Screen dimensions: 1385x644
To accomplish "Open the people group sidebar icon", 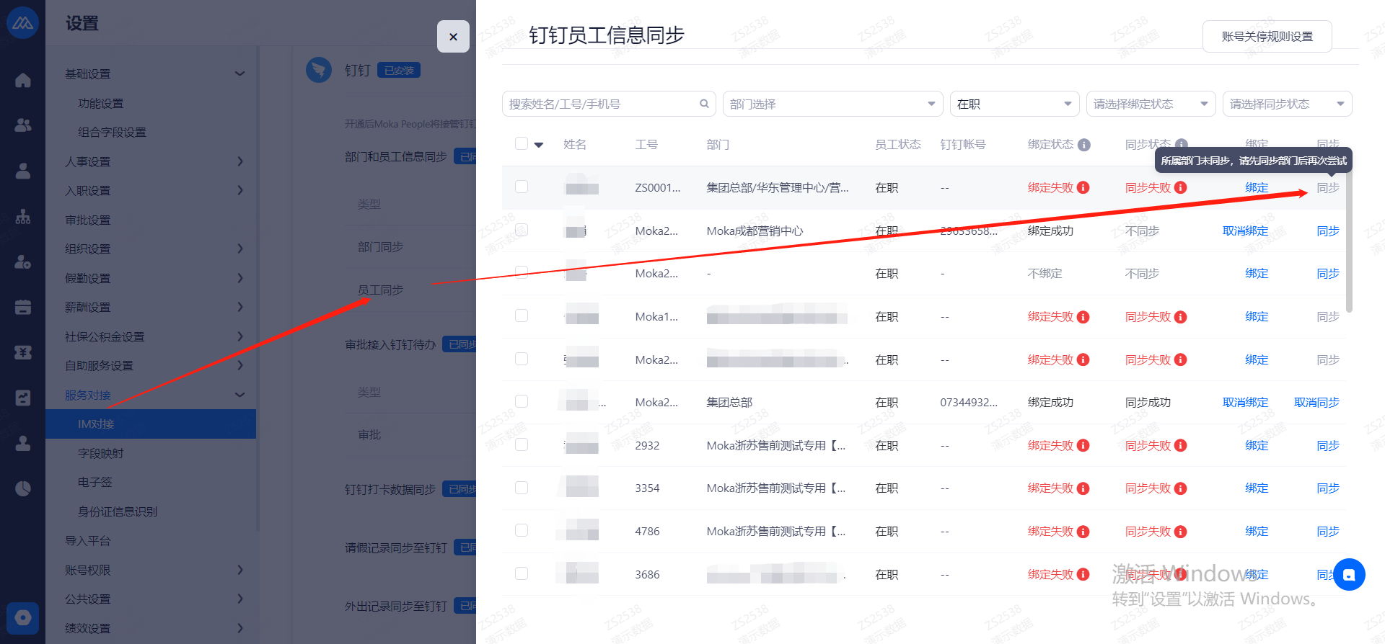I will click(23, 125).
